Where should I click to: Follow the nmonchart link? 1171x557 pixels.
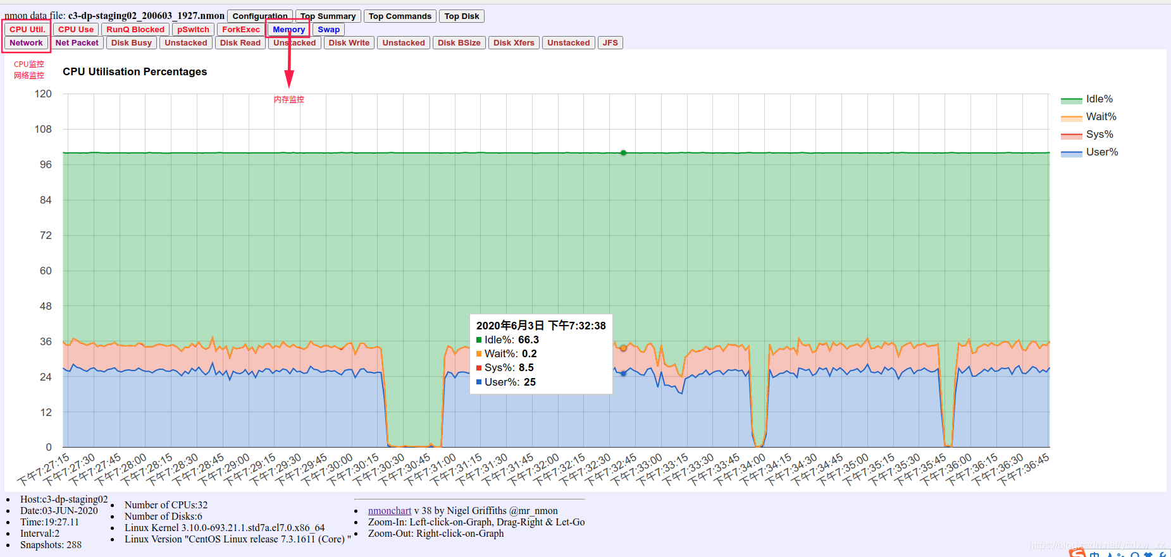390,511
